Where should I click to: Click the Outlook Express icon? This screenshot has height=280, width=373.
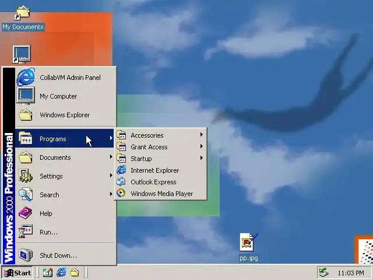click(121, 181)
